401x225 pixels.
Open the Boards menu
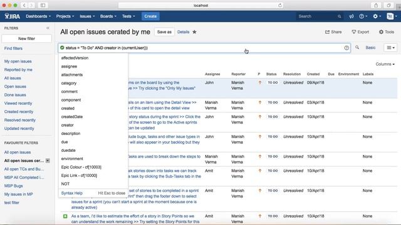[x=108, y=16]
